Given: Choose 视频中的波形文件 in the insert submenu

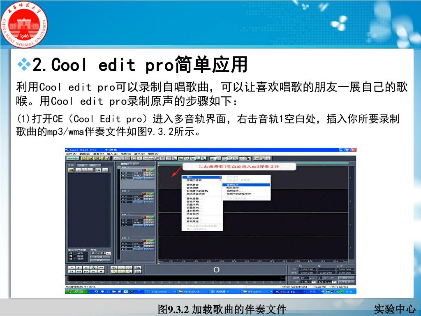Looking at the screenshot, I should [246, 194].
